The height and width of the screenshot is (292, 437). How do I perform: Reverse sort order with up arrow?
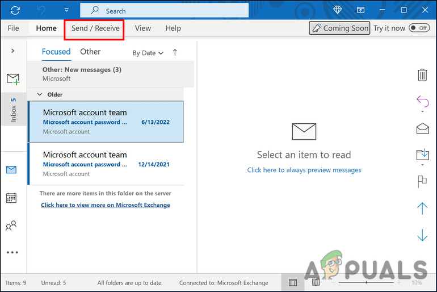[175, 52]
